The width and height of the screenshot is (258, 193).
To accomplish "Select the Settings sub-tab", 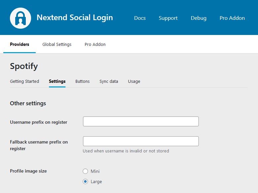I will (57, 81).
